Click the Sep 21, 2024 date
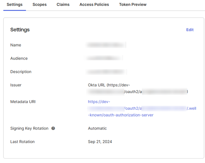The image size is (205, 163). (100, 142)
